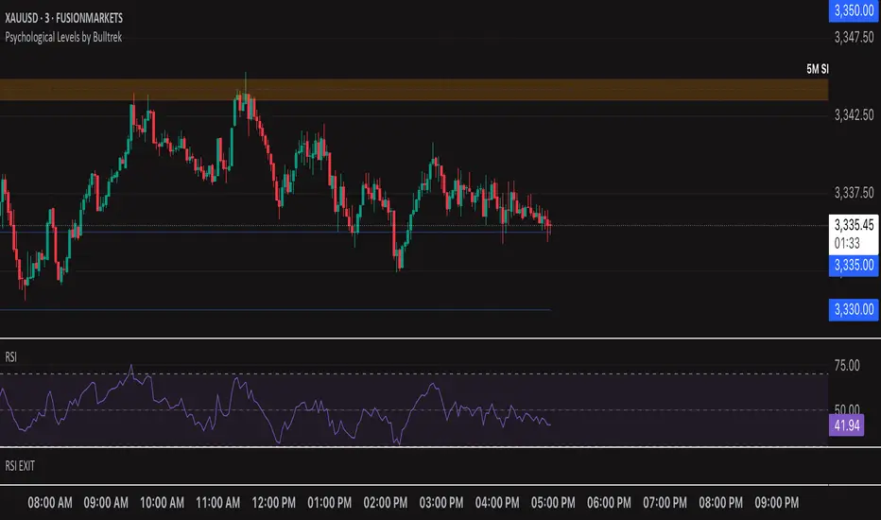
Task: Click the 3,342.50 price axis label
Action: click(x=854, y=115)
